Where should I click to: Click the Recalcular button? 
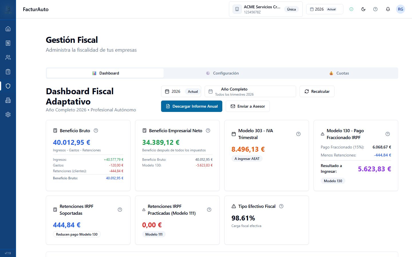coord(317,91)
